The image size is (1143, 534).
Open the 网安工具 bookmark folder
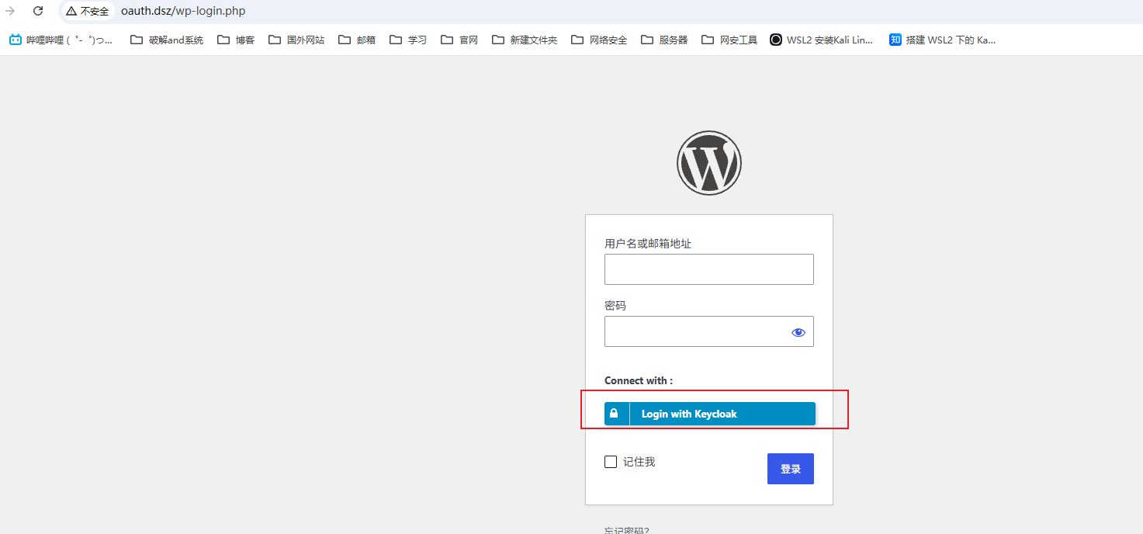click(729, 40)
